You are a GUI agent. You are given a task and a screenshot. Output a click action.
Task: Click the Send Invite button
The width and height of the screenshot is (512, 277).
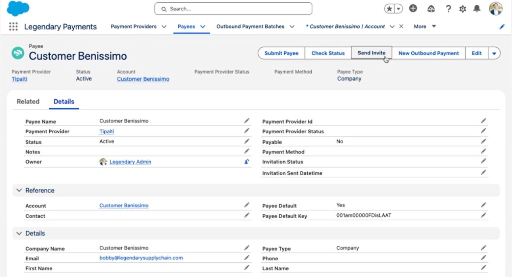click(x=371, y=53)
